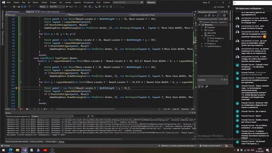
Task: Open the Form1 class navigation dropdown
Action: 99,15
